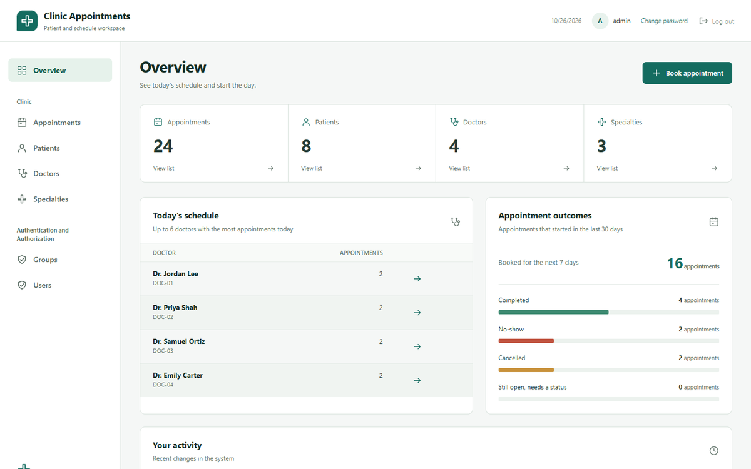Open Specialties from the sidebar
Screen dimensions: 751x469
60,199
